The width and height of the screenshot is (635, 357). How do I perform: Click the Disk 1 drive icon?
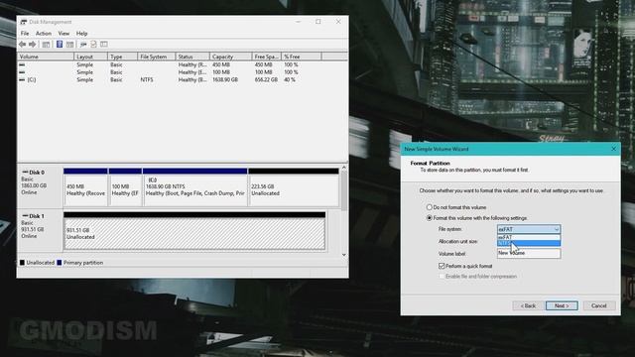(25, 216)
